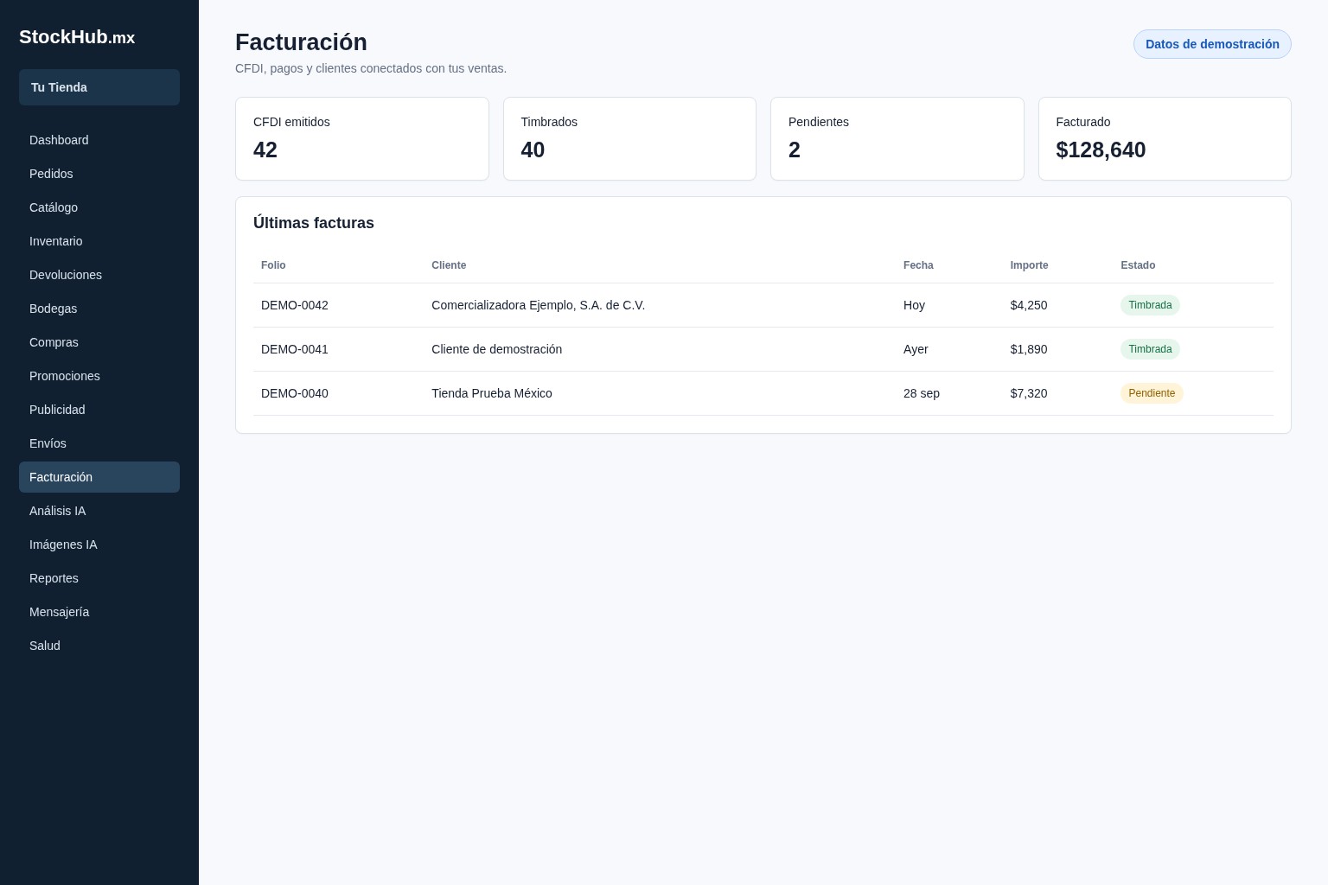The image size is (1328, 885).
Task: Click the Folio column header
Action: click(x=273, y=265)
